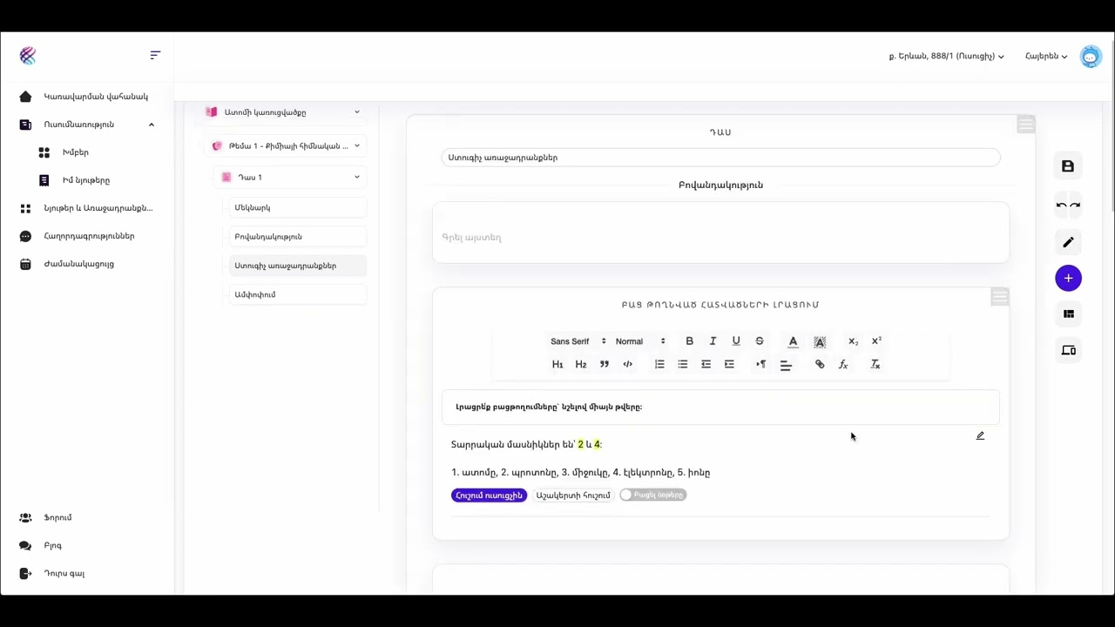This screenshot has width=1115, height=627.
Task: Insert superscript text
Action: click(x=876, y=341)
